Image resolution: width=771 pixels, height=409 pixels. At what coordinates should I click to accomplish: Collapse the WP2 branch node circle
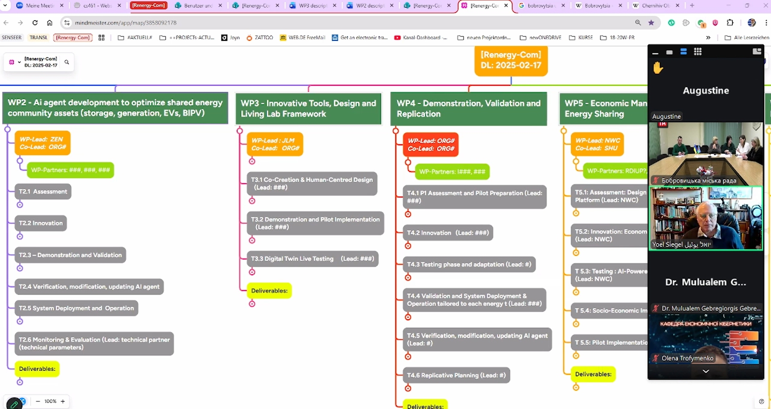tap(7, 129)
